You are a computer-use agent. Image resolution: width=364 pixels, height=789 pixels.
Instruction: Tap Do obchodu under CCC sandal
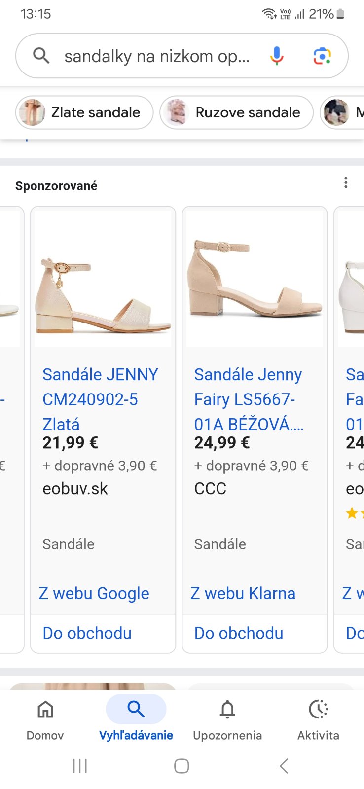click(239, 633)
